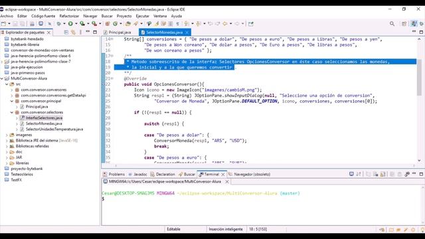
Task: Click the Search magnifier icon at top right
Action: tap(392, 24)
